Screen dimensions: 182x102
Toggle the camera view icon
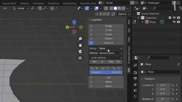coord(80,52)
